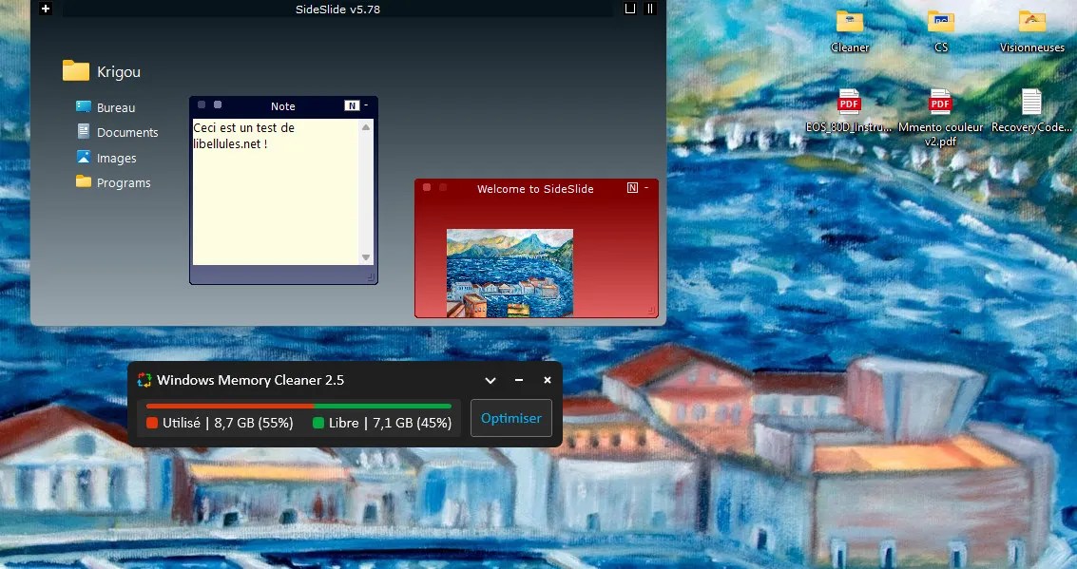
Task: Click the square icon in SideSlide header
Action: tap(630, 9)
